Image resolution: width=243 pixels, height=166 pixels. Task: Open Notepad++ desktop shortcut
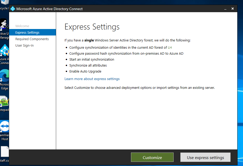(x=4, y=104)
